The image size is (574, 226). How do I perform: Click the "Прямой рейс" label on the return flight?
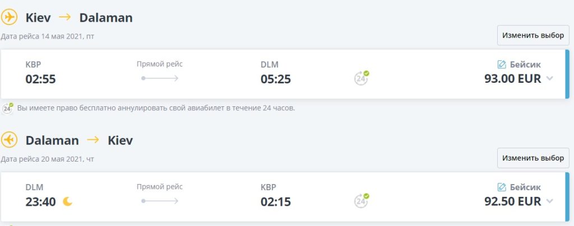(160, 187)
